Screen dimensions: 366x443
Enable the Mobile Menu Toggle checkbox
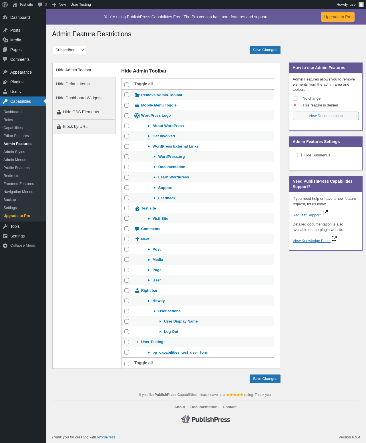127,105
